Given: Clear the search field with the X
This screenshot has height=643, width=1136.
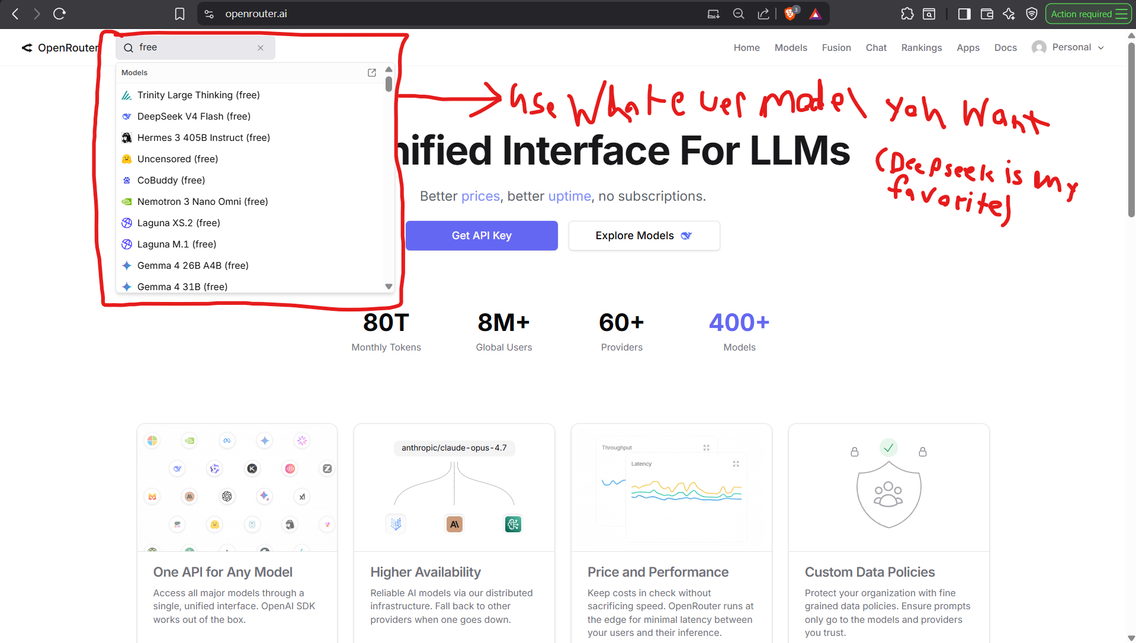Looking at the screenshot, I should (261, 48).
